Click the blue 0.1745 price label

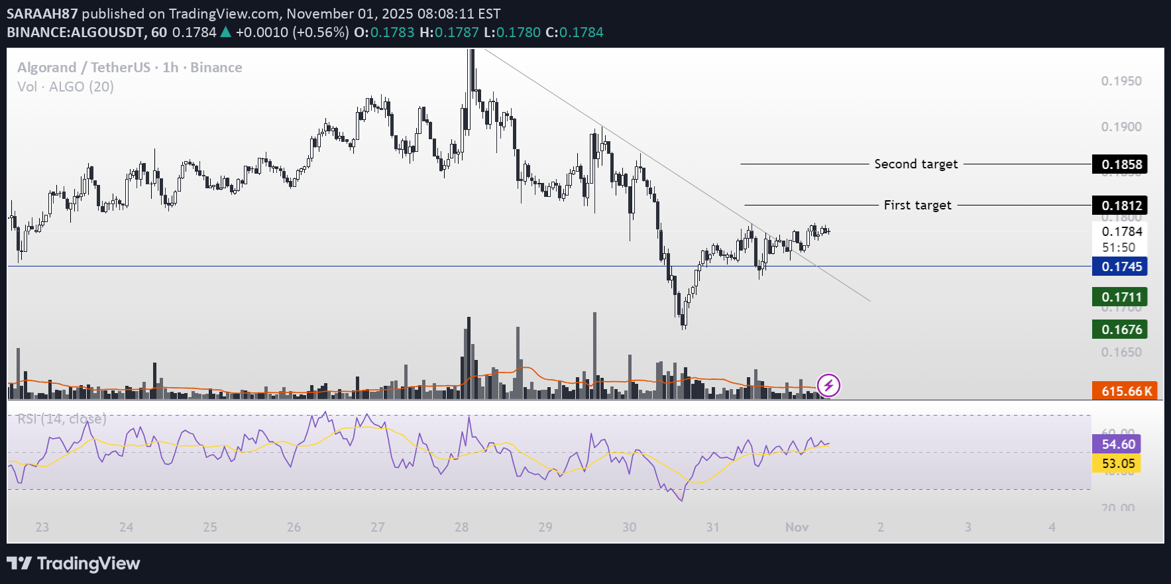coord(1121,266)
